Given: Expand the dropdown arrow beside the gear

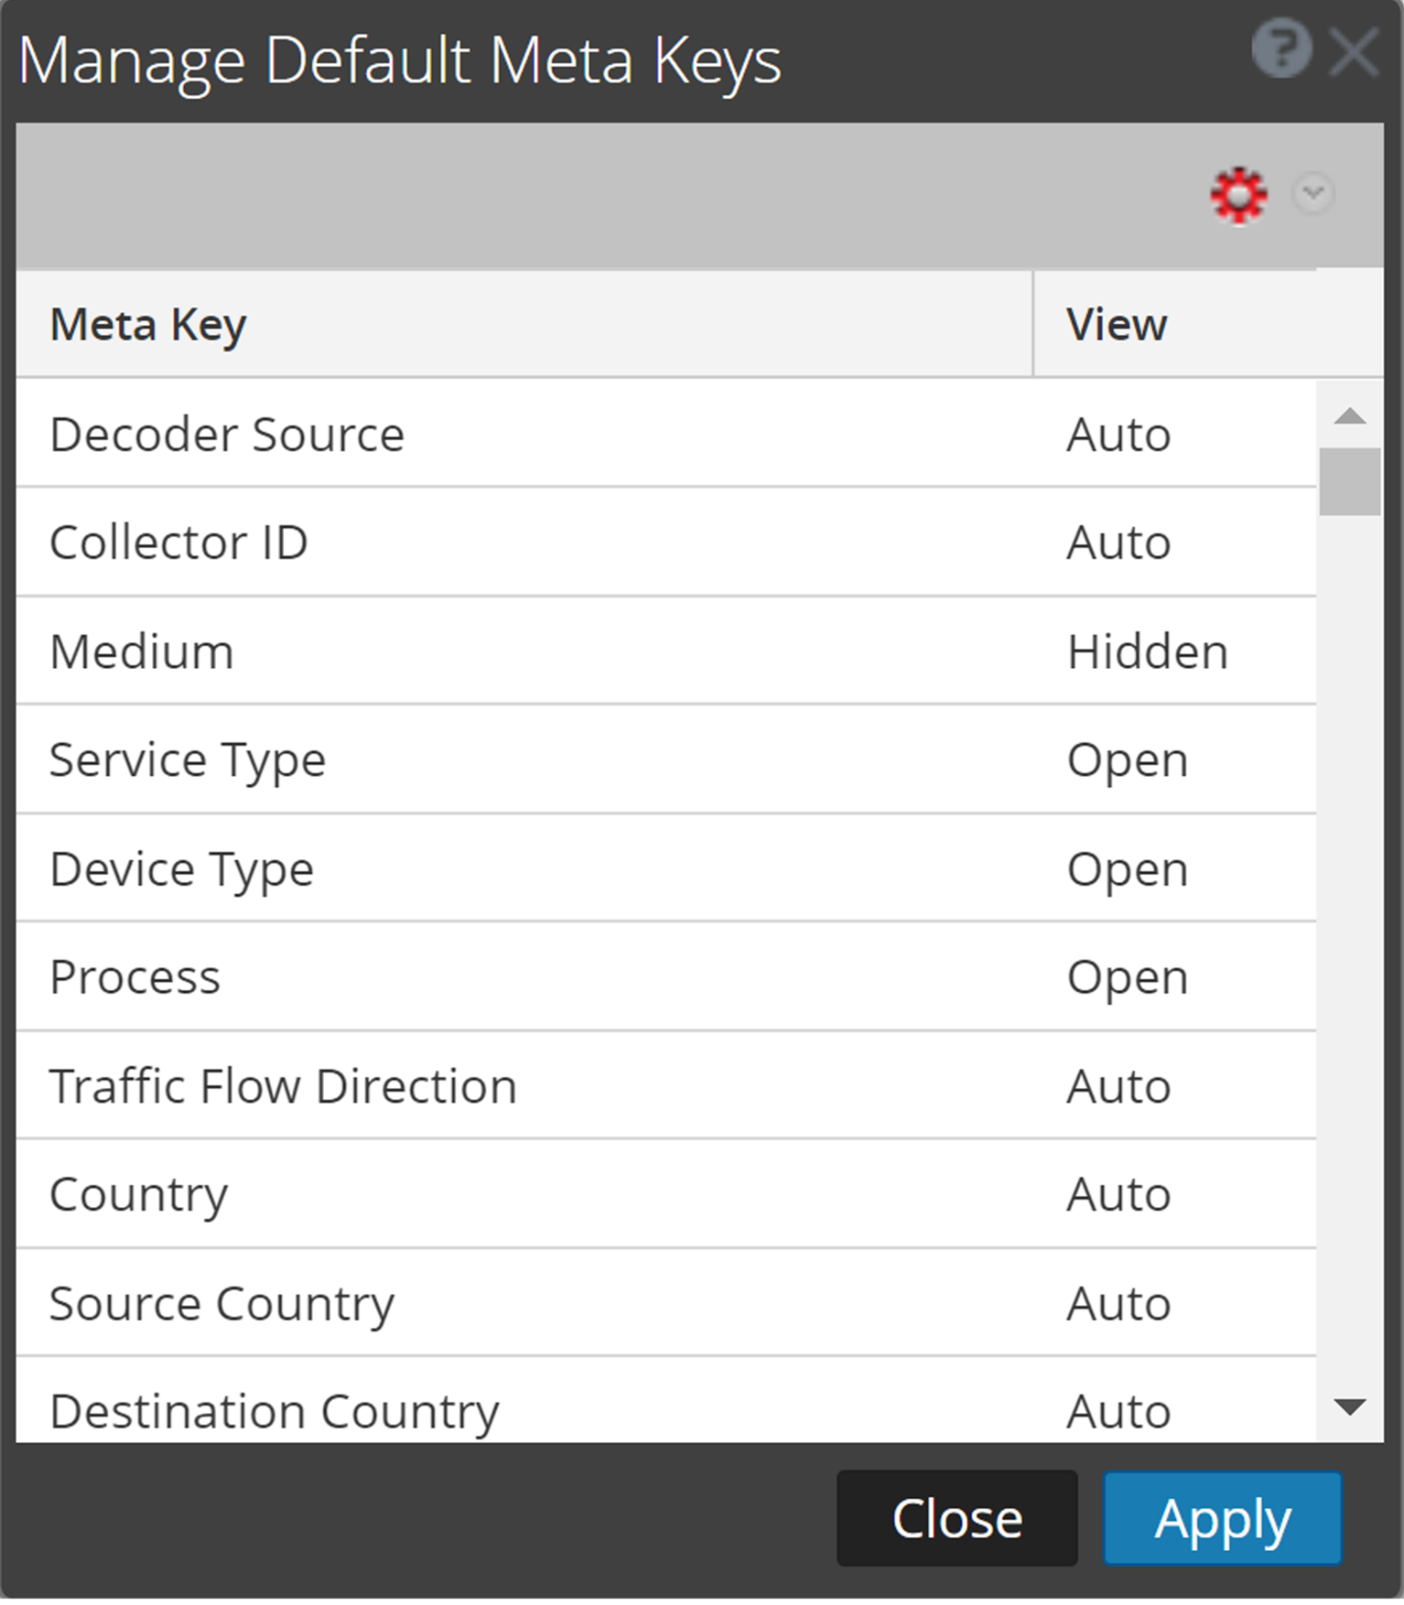Looking at the screenshot, I should pyautogui.click(x=1313, y=193).
